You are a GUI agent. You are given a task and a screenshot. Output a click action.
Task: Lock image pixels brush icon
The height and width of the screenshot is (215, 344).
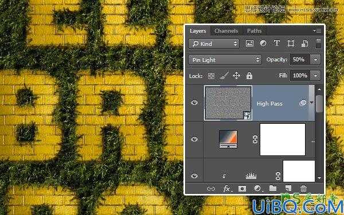click(x=224, y=76)
